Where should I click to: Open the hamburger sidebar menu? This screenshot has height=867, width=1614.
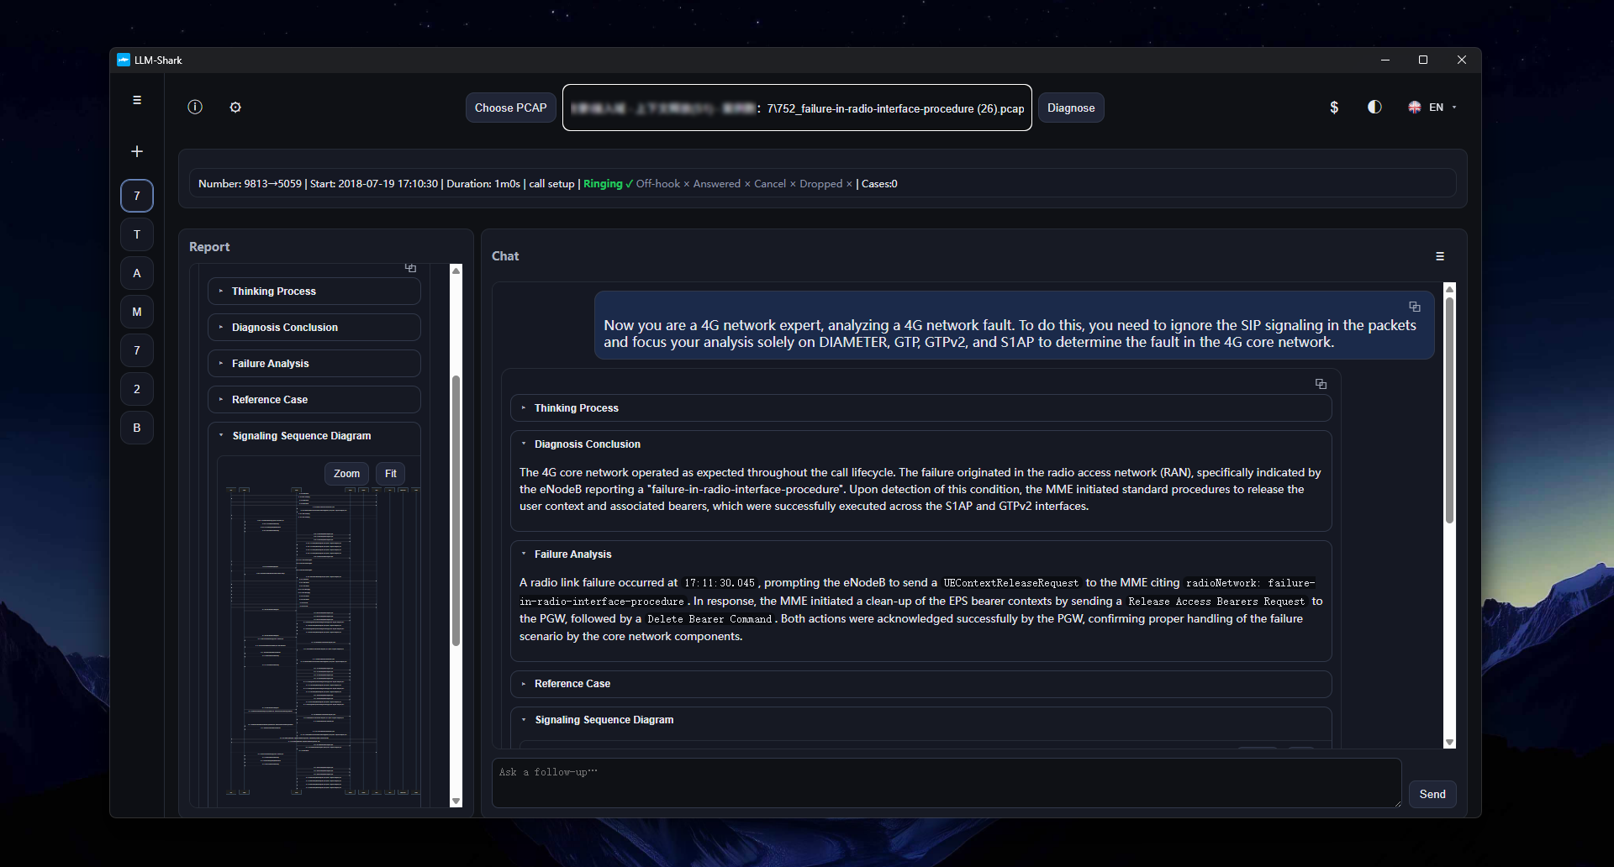(x=137, y=100)
